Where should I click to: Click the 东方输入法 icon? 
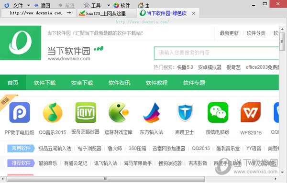click(x=152, y=112)
